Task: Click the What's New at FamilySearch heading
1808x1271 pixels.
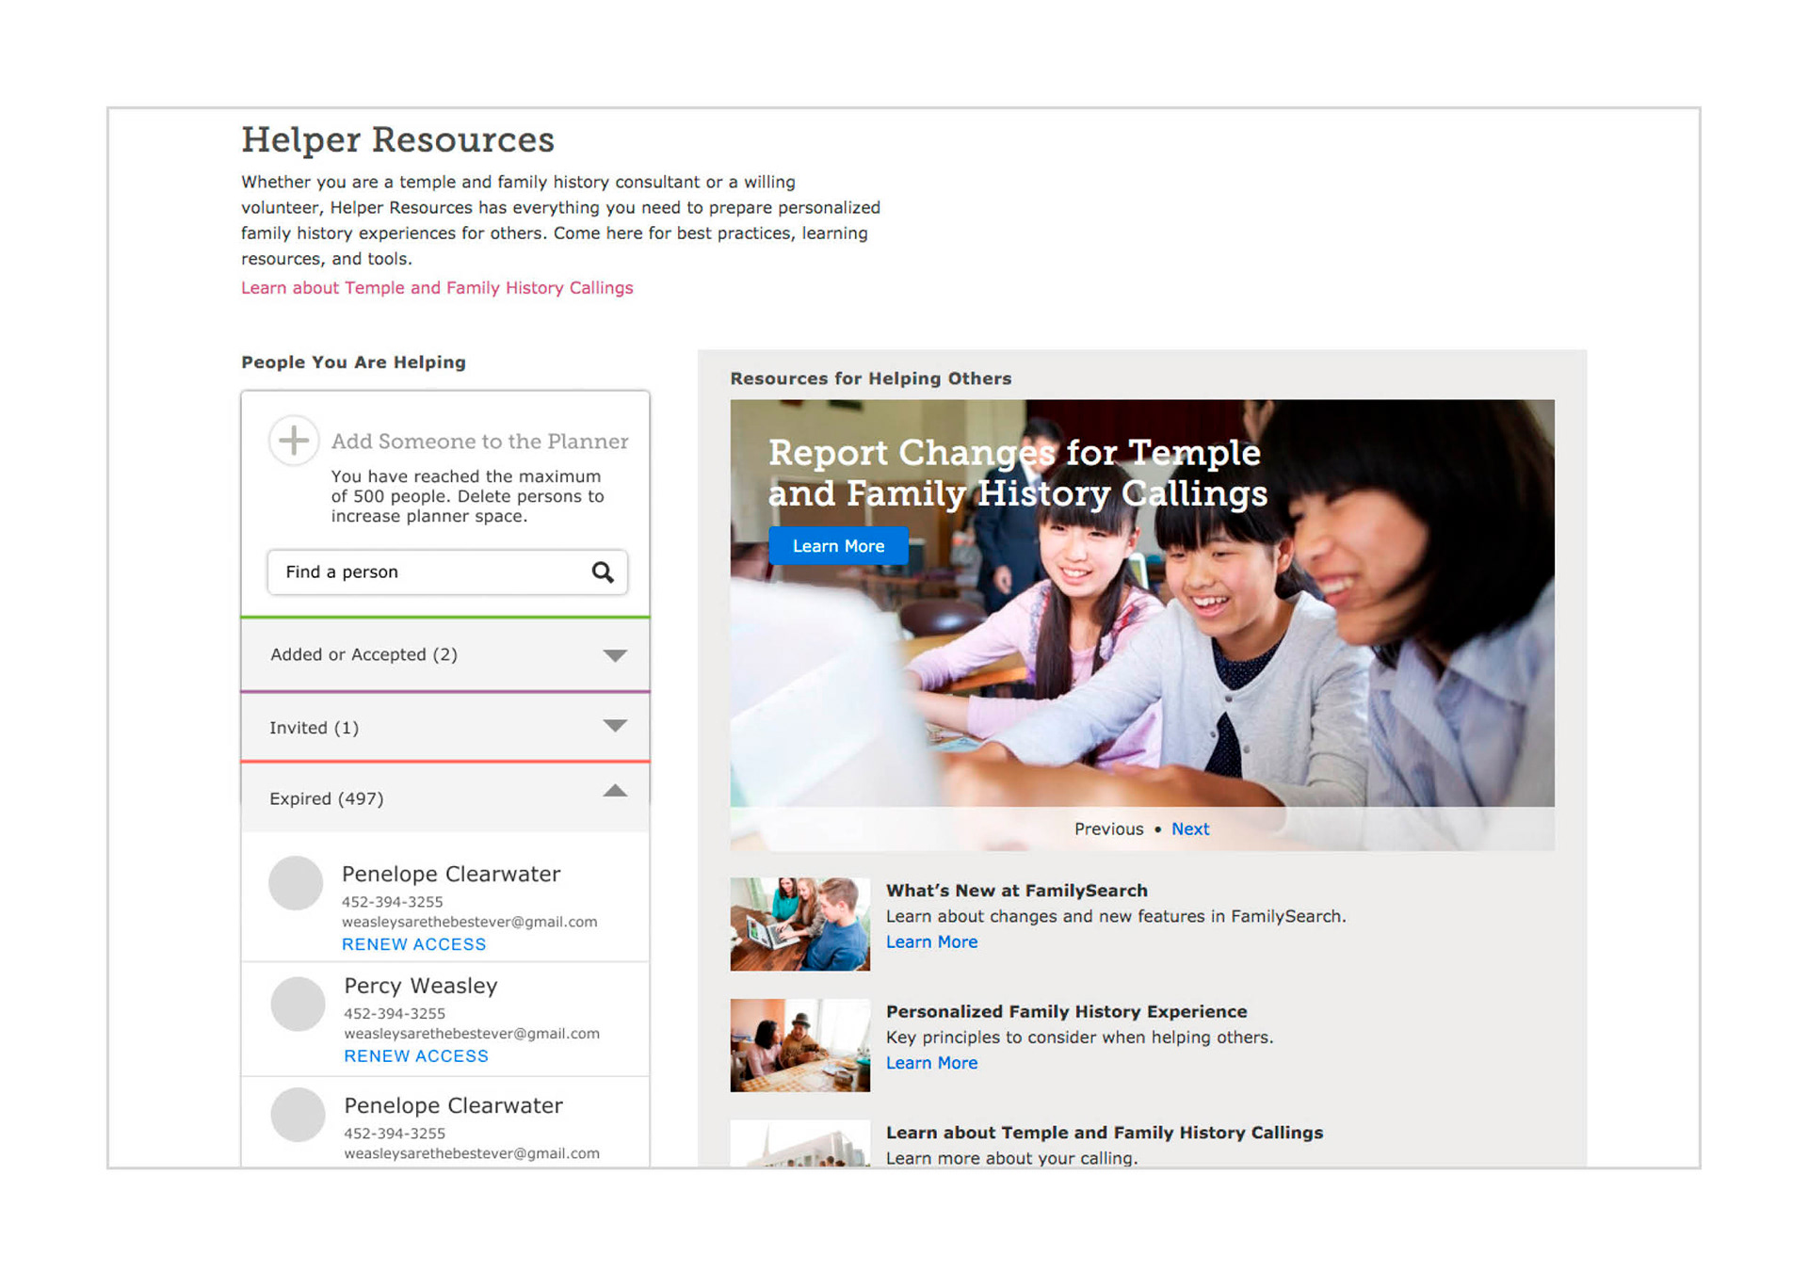Action: [x=1016, y=891]
